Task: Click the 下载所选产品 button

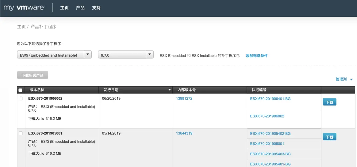Action: coord(33,75)
